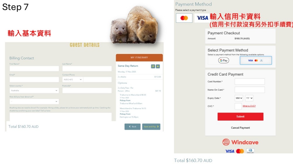Click the Save and Pay button

151,127
